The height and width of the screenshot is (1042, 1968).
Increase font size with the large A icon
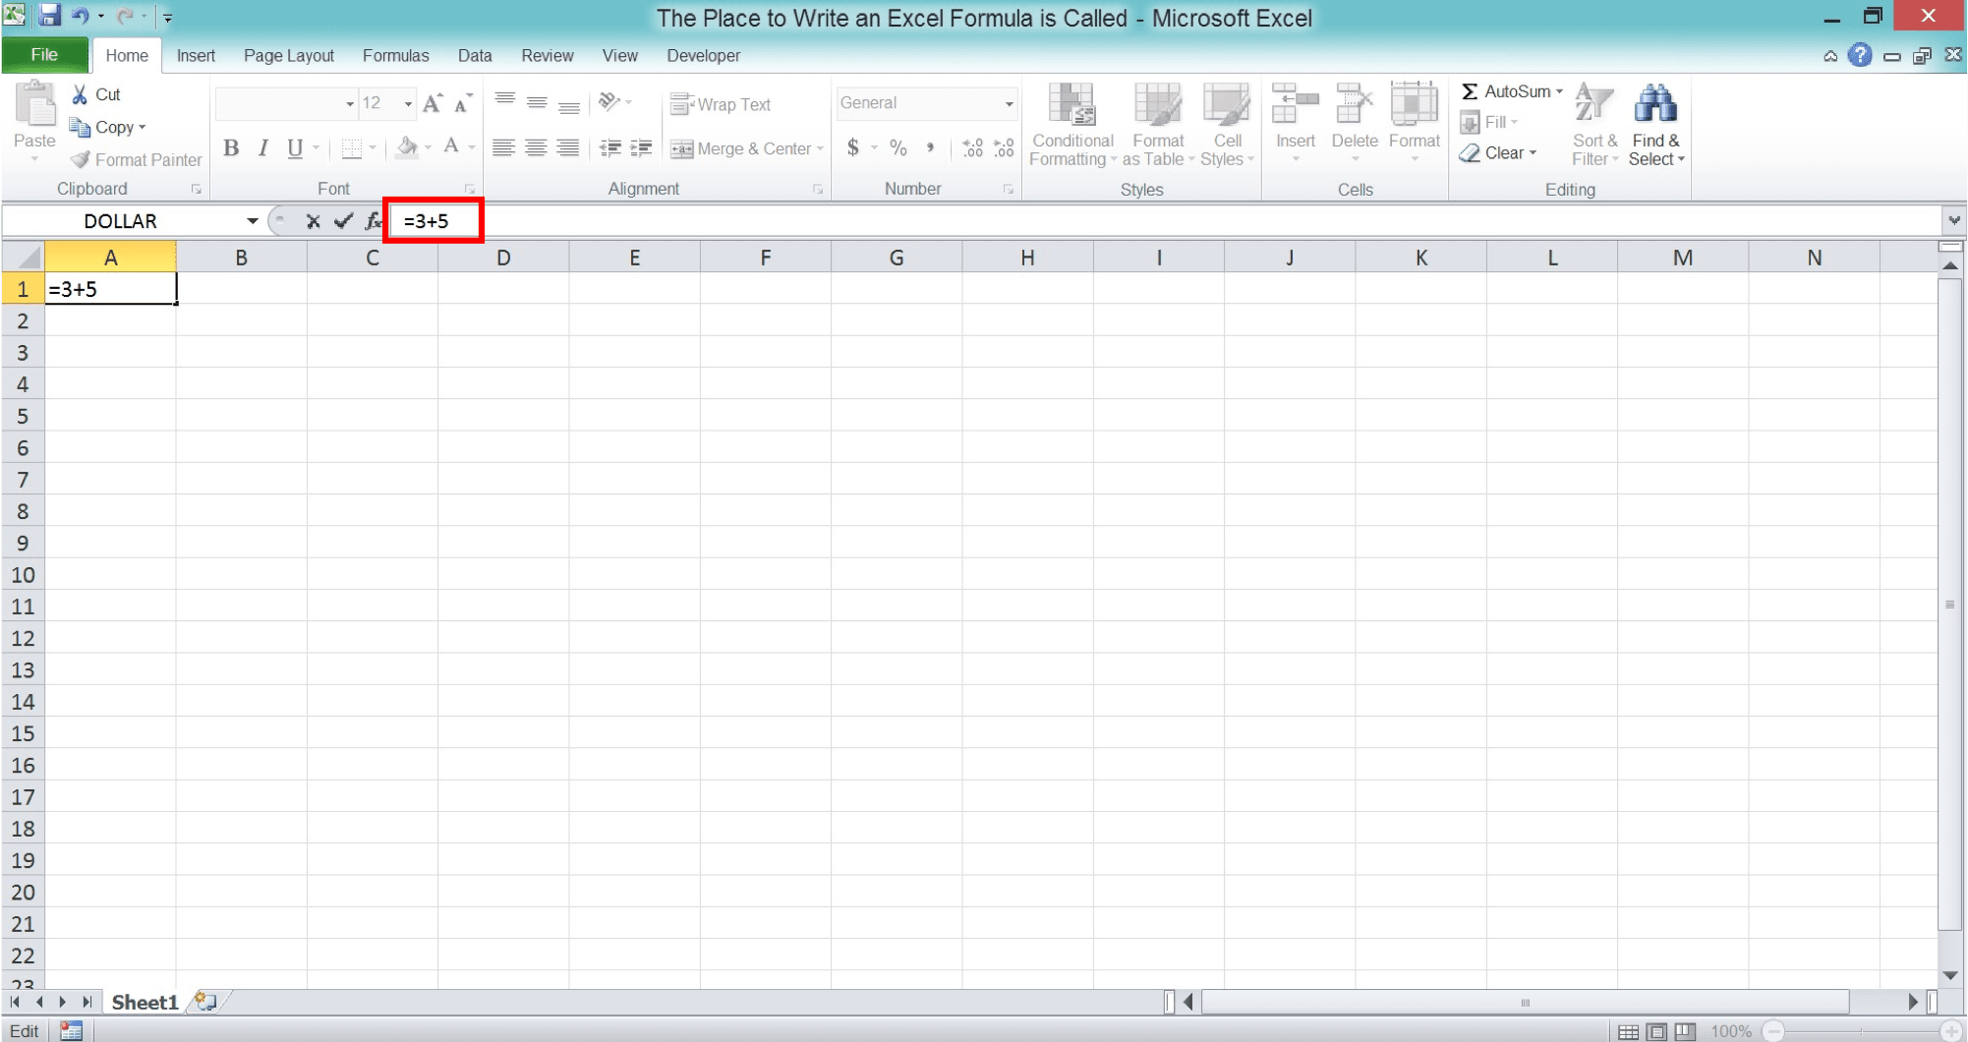pyautogui.click(x=432, y=103)
